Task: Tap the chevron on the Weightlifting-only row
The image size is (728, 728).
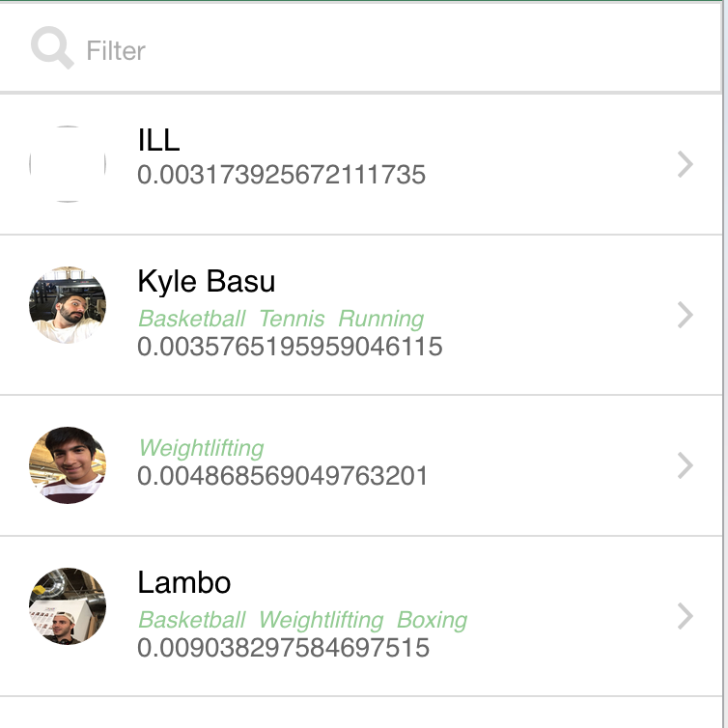Action: (686, 465)
